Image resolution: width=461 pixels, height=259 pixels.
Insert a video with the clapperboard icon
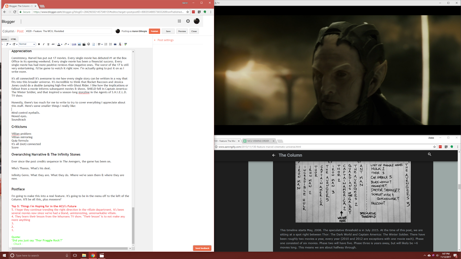click(84, 44)
